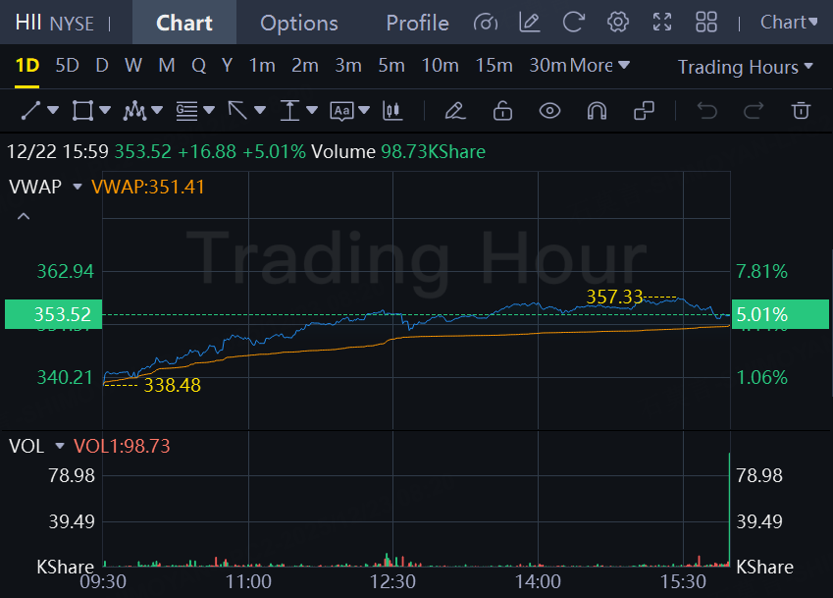Select the 1m interval

pos(262,66)
